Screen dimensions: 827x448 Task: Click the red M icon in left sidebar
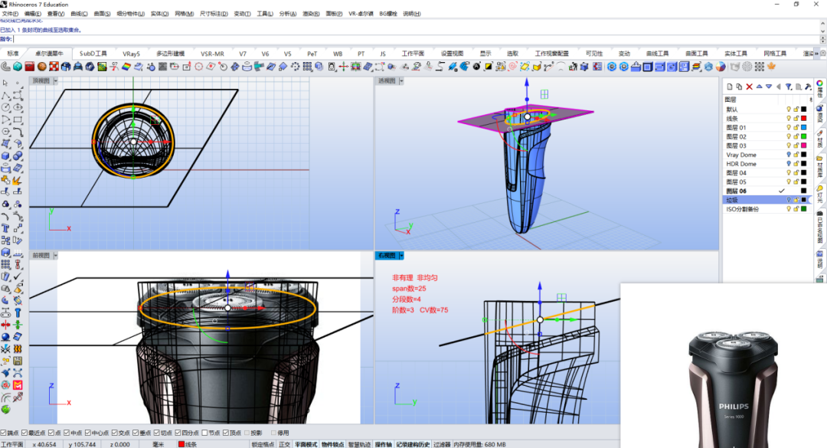click(18, 385)
